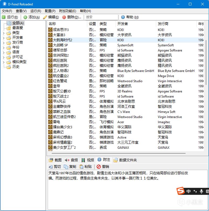
Task: Click the folder icon of 历史
Action: [x=9, y=67]
